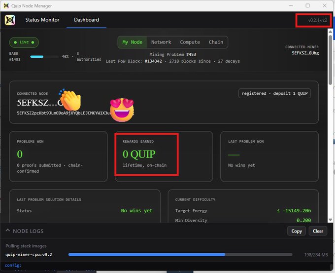Click the scrollbar down arrow

tap(330, 220)
